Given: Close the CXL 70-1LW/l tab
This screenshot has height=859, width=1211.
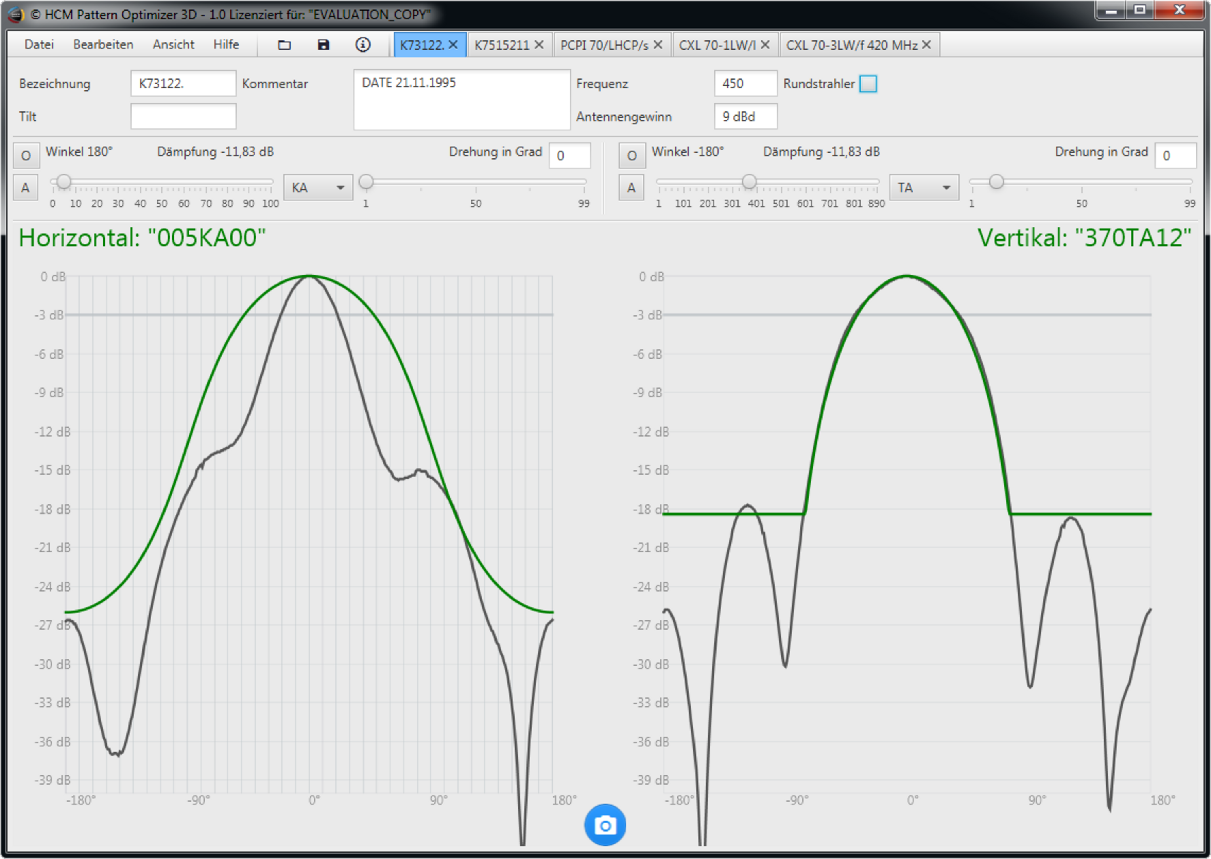Looking at the screenshot, I should 765,45.
